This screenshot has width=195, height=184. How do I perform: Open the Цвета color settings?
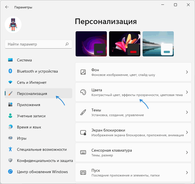133,92
